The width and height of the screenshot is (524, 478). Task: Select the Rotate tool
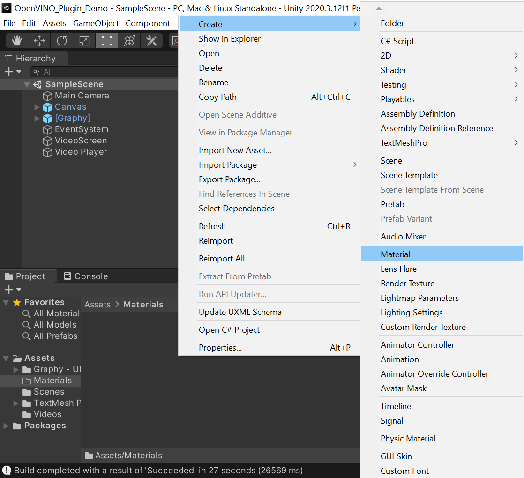pyautogui.click(x=62, y=41)
